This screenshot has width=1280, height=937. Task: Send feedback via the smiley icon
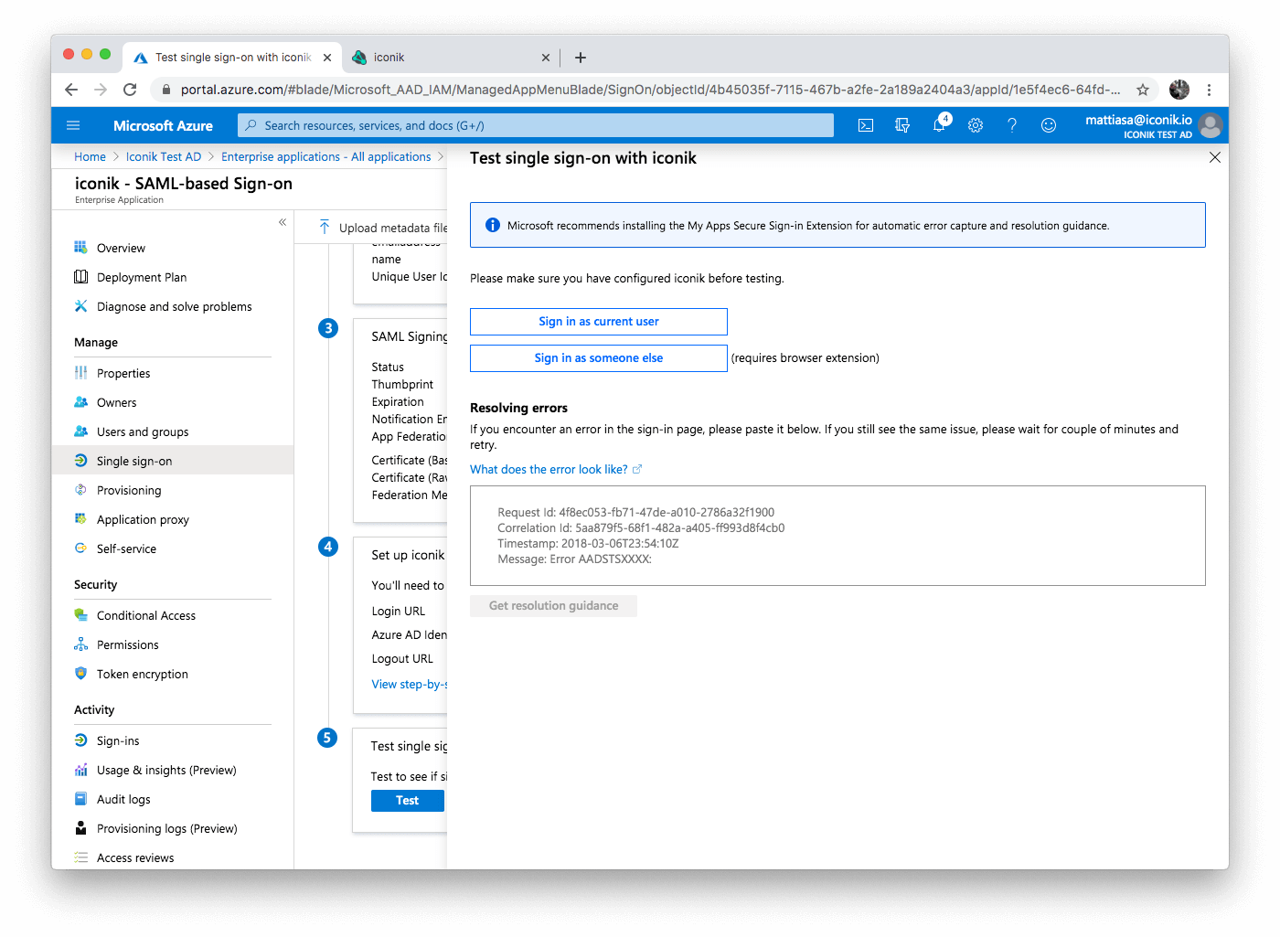1048,125
